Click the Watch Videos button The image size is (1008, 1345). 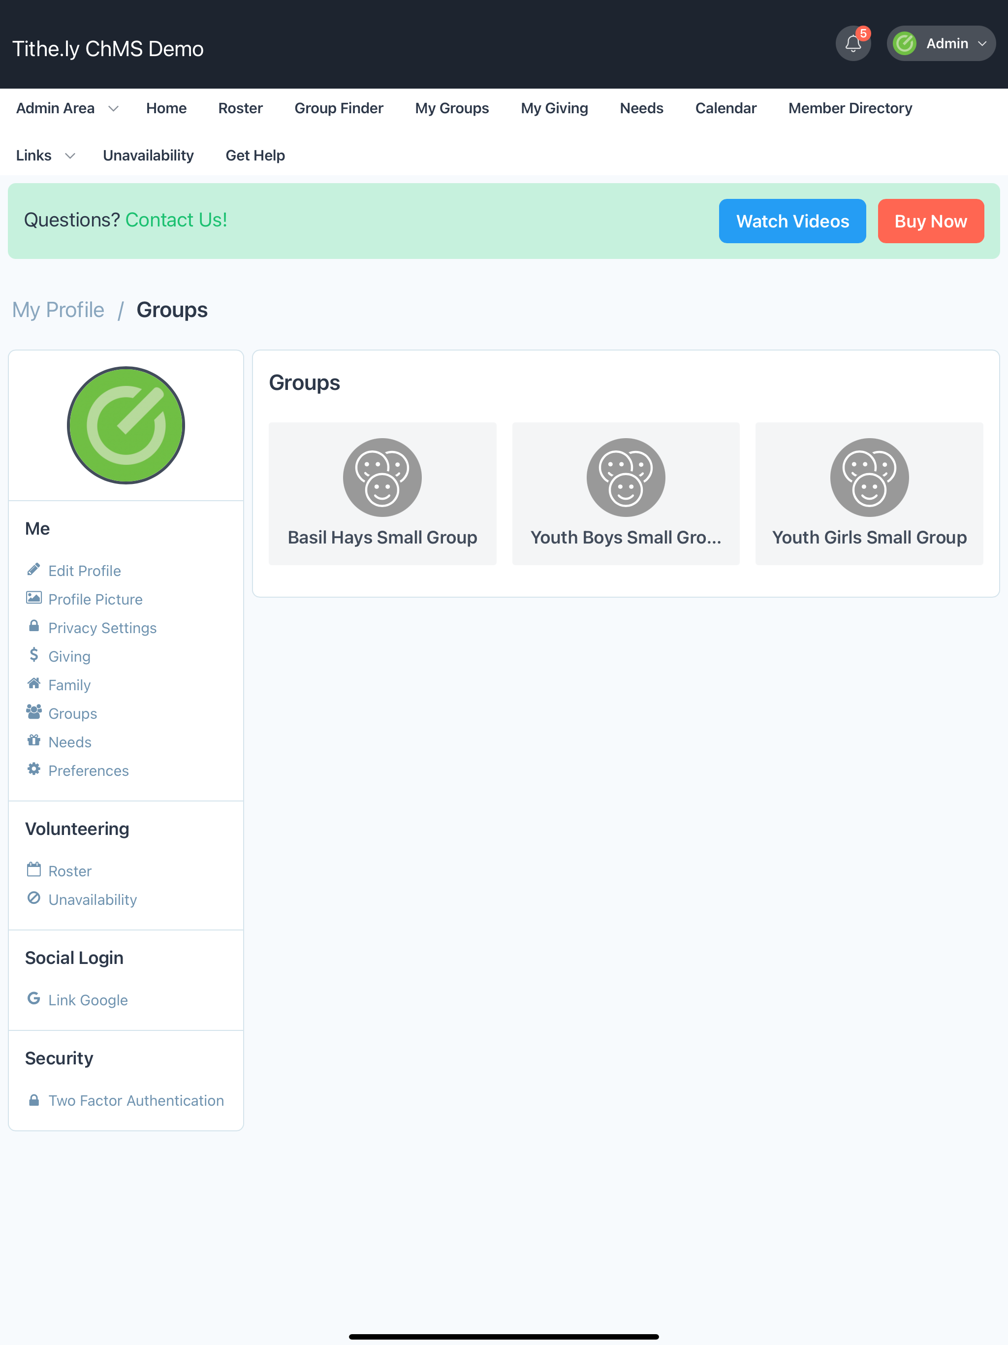(792, 222)
